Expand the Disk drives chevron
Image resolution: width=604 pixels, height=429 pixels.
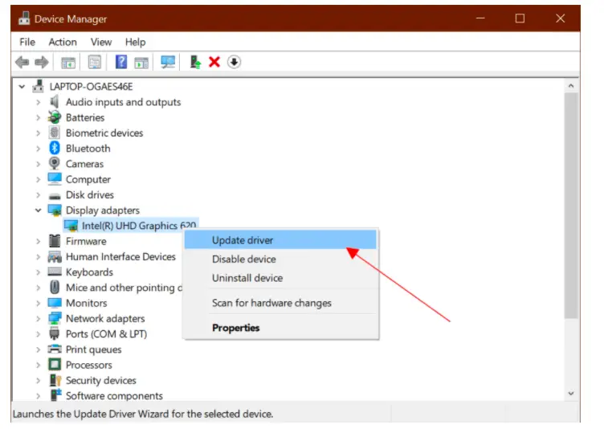tap(38, 194)
